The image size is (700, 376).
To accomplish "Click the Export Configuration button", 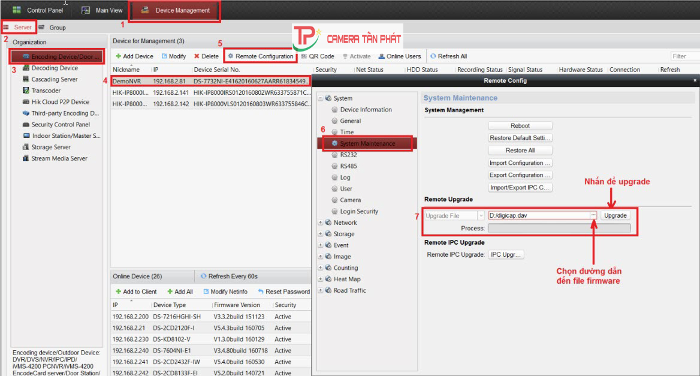I will pyautogui.click(x=520, y=175).
